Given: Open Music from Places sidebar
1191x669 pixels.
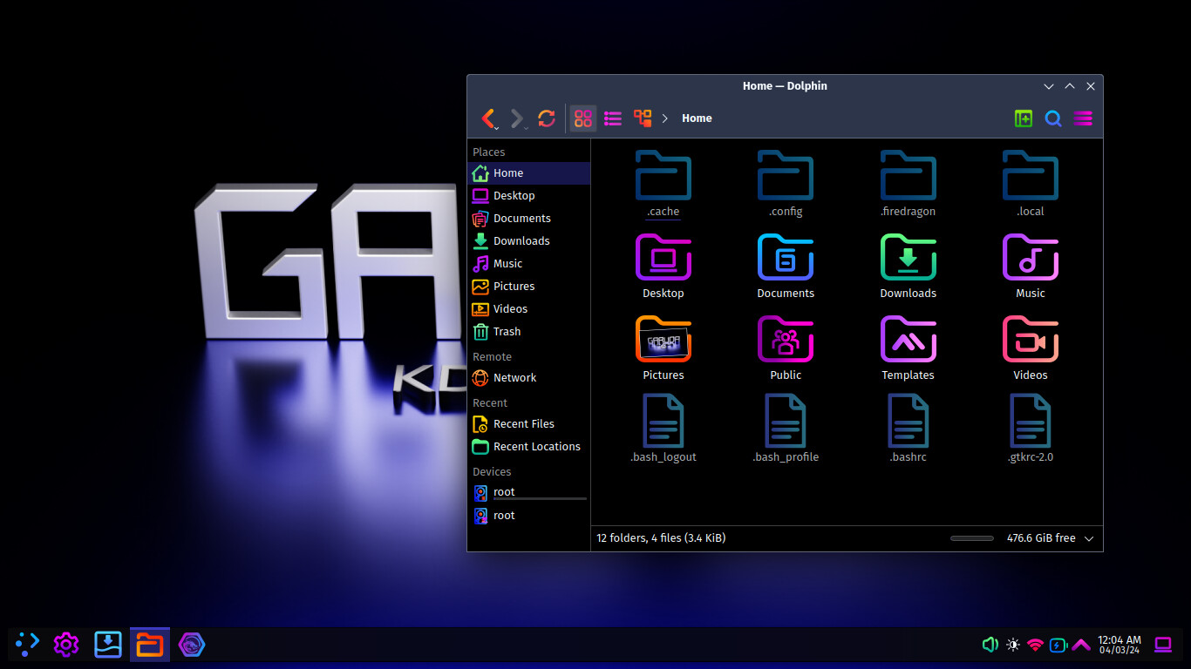Looking at the screenshot, I should (529, 264).
